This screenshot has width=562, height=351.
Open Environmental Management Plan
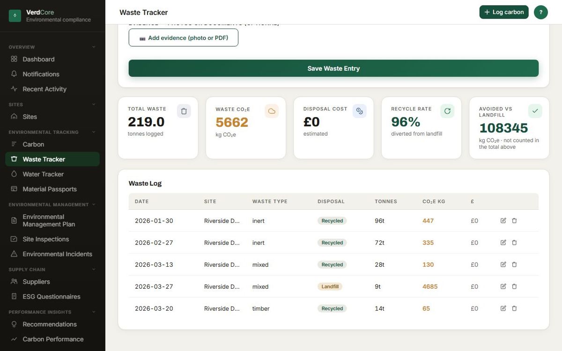click(x=52, y=220)
